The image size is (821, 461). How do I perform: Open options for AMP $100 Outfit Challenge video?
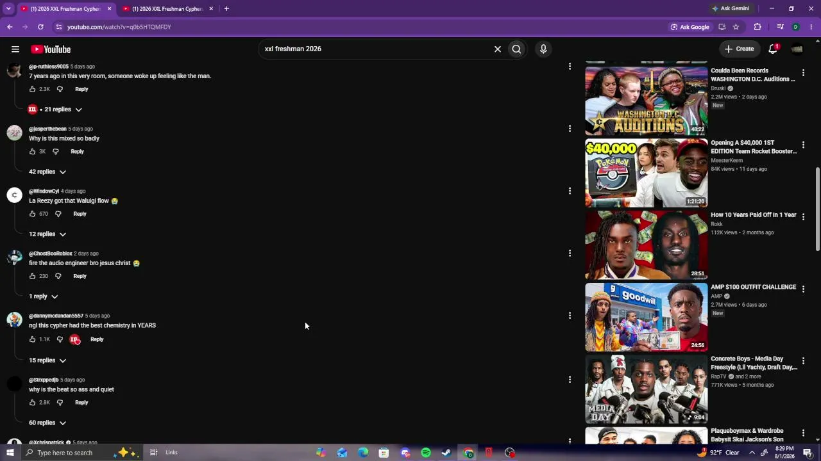click(x=803, y=289)
